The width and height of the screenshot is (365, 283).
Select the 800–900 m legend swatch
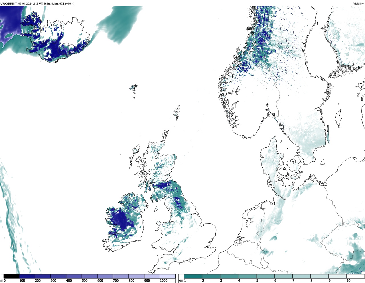click(136, 276)
